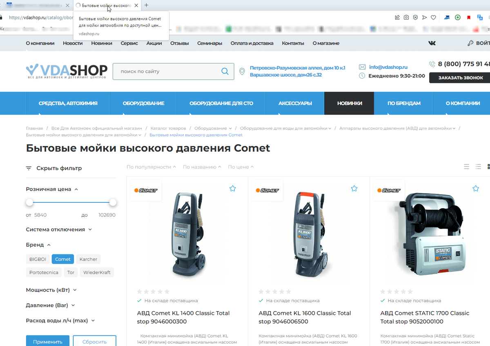Open ПО БРЕНДАМ main menu item
The height and width of the screenshot is (346, 490).
coord(404,103)
